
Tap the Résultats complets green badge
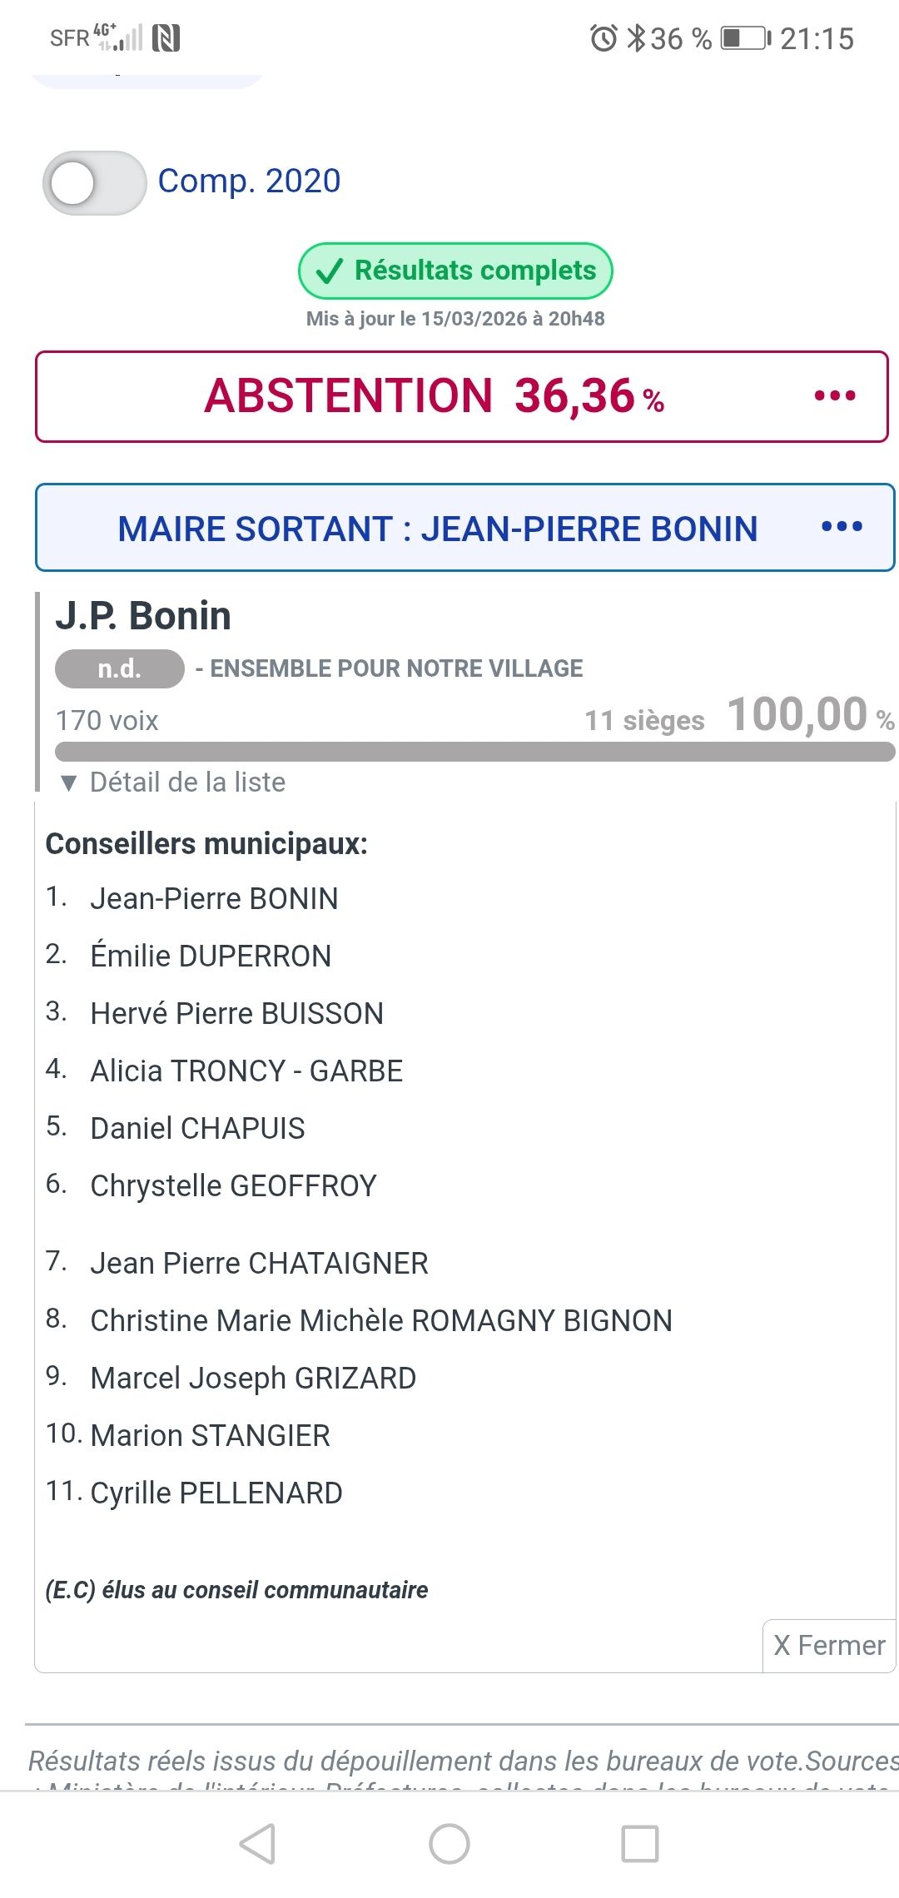(455, 271)
